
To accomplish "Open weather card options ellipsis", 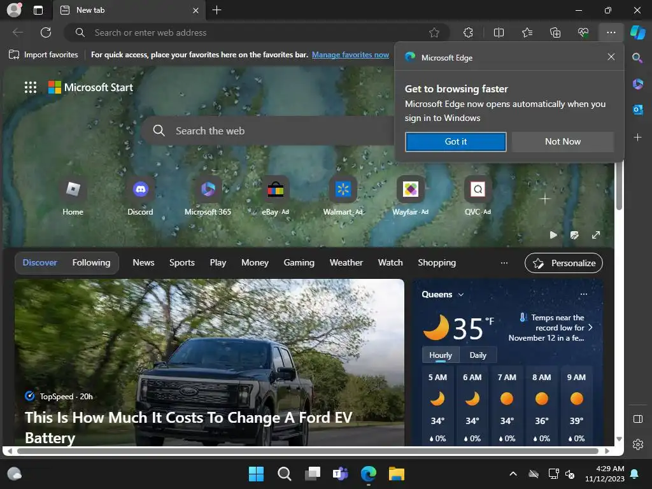I will 584,294.
